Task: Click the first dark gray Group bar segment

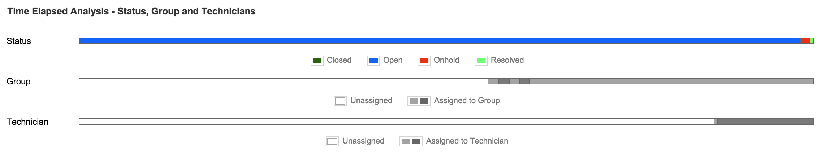Action: pos(504,81)
